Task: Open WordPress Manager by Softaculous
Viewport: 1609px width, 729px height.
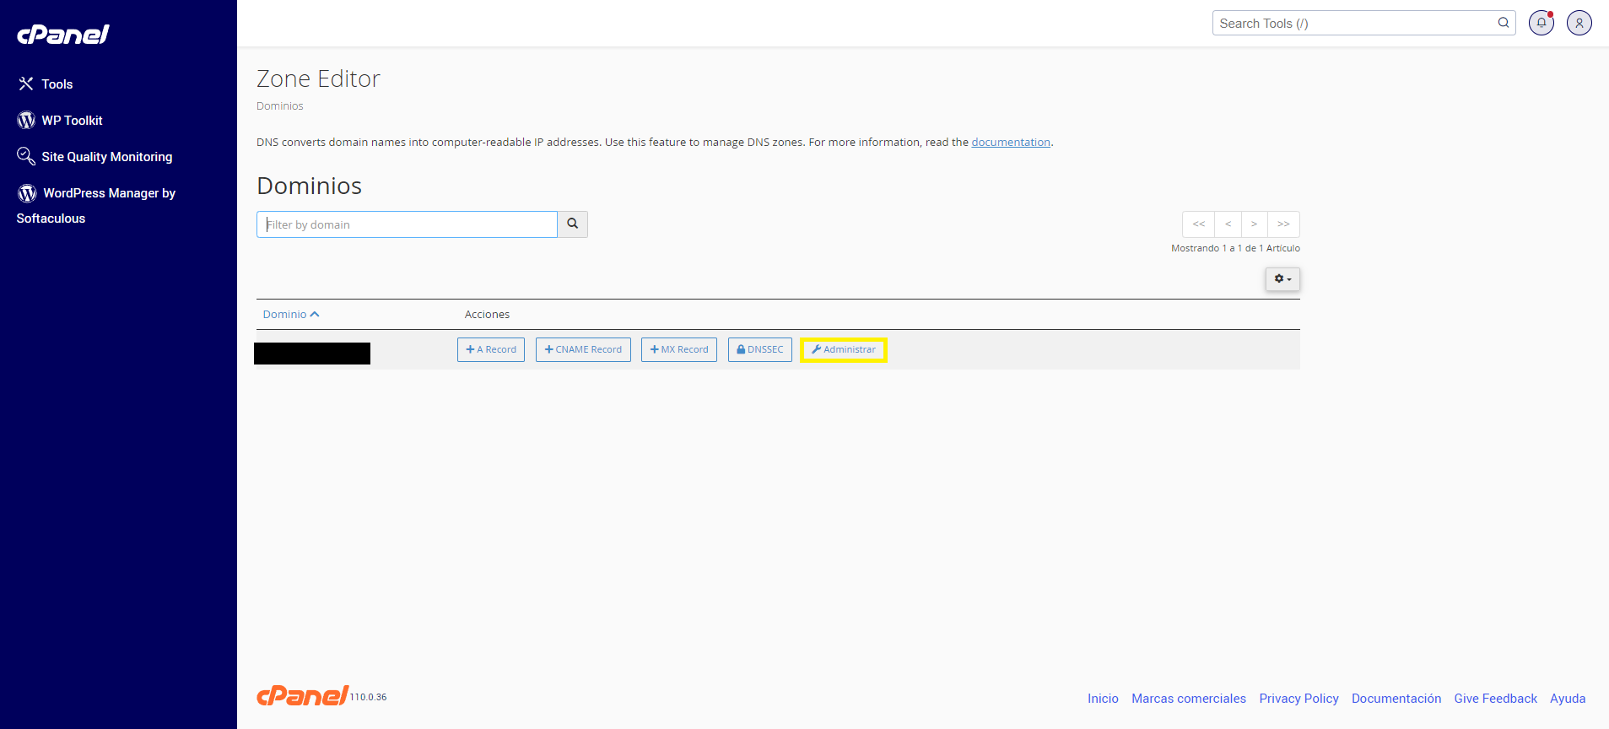Action: 108,193
